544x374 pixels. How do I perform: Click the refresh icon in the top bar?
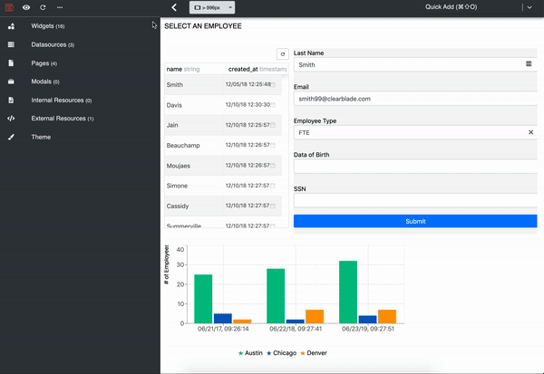click(42, 7)
